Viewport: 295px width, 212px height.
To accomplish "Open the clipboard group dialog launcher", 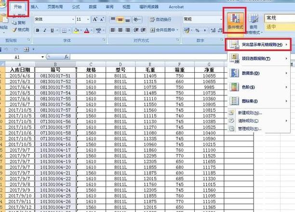I will tap(29, 40).
